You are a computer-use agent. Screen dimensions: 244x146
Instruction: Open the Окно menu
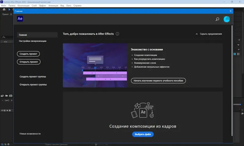[x=69, y=5]
